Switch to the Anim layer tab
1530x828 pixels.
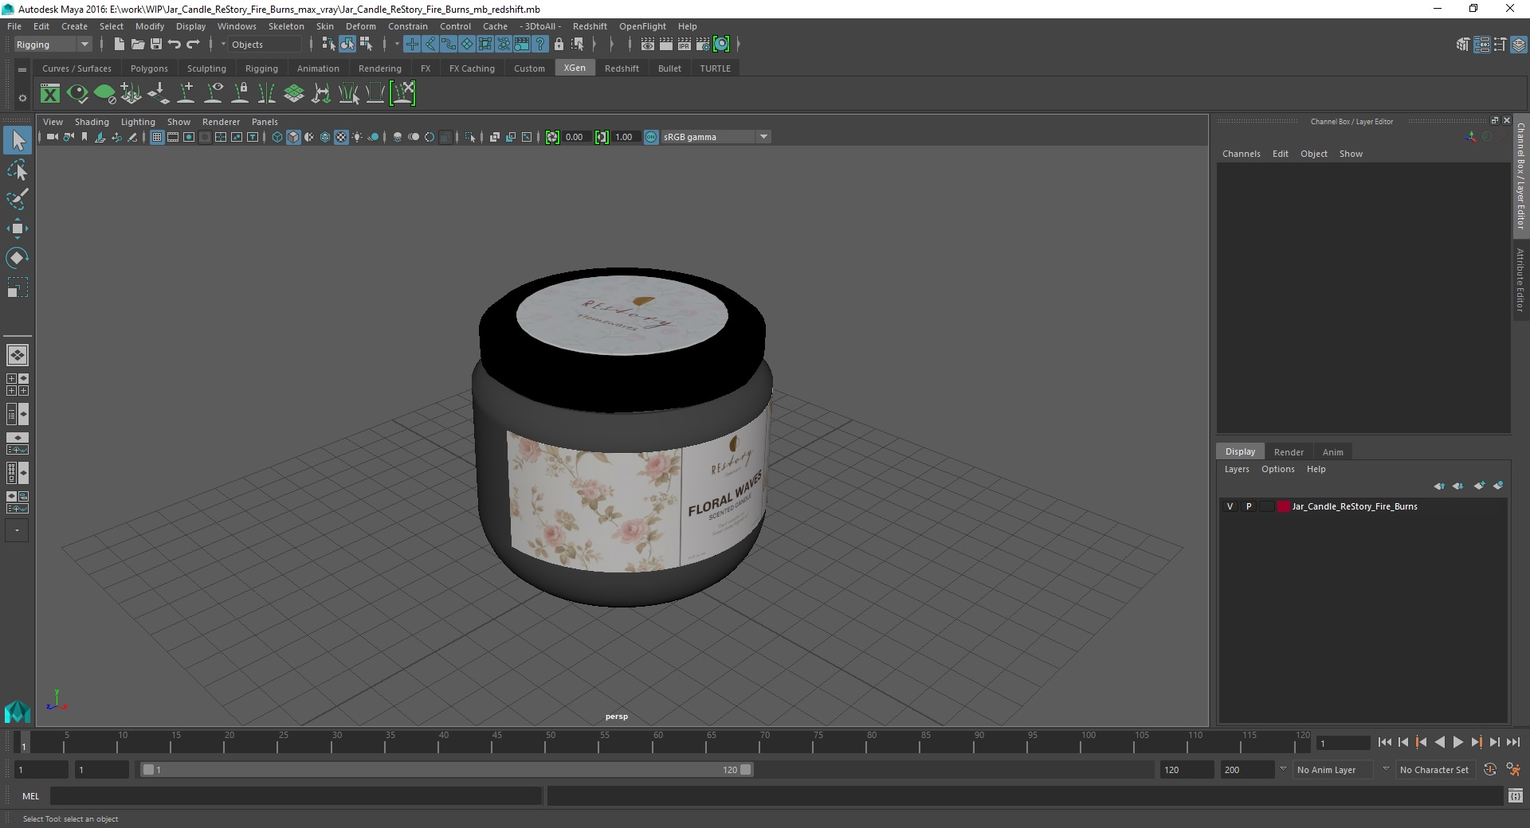click(1332, 451)
